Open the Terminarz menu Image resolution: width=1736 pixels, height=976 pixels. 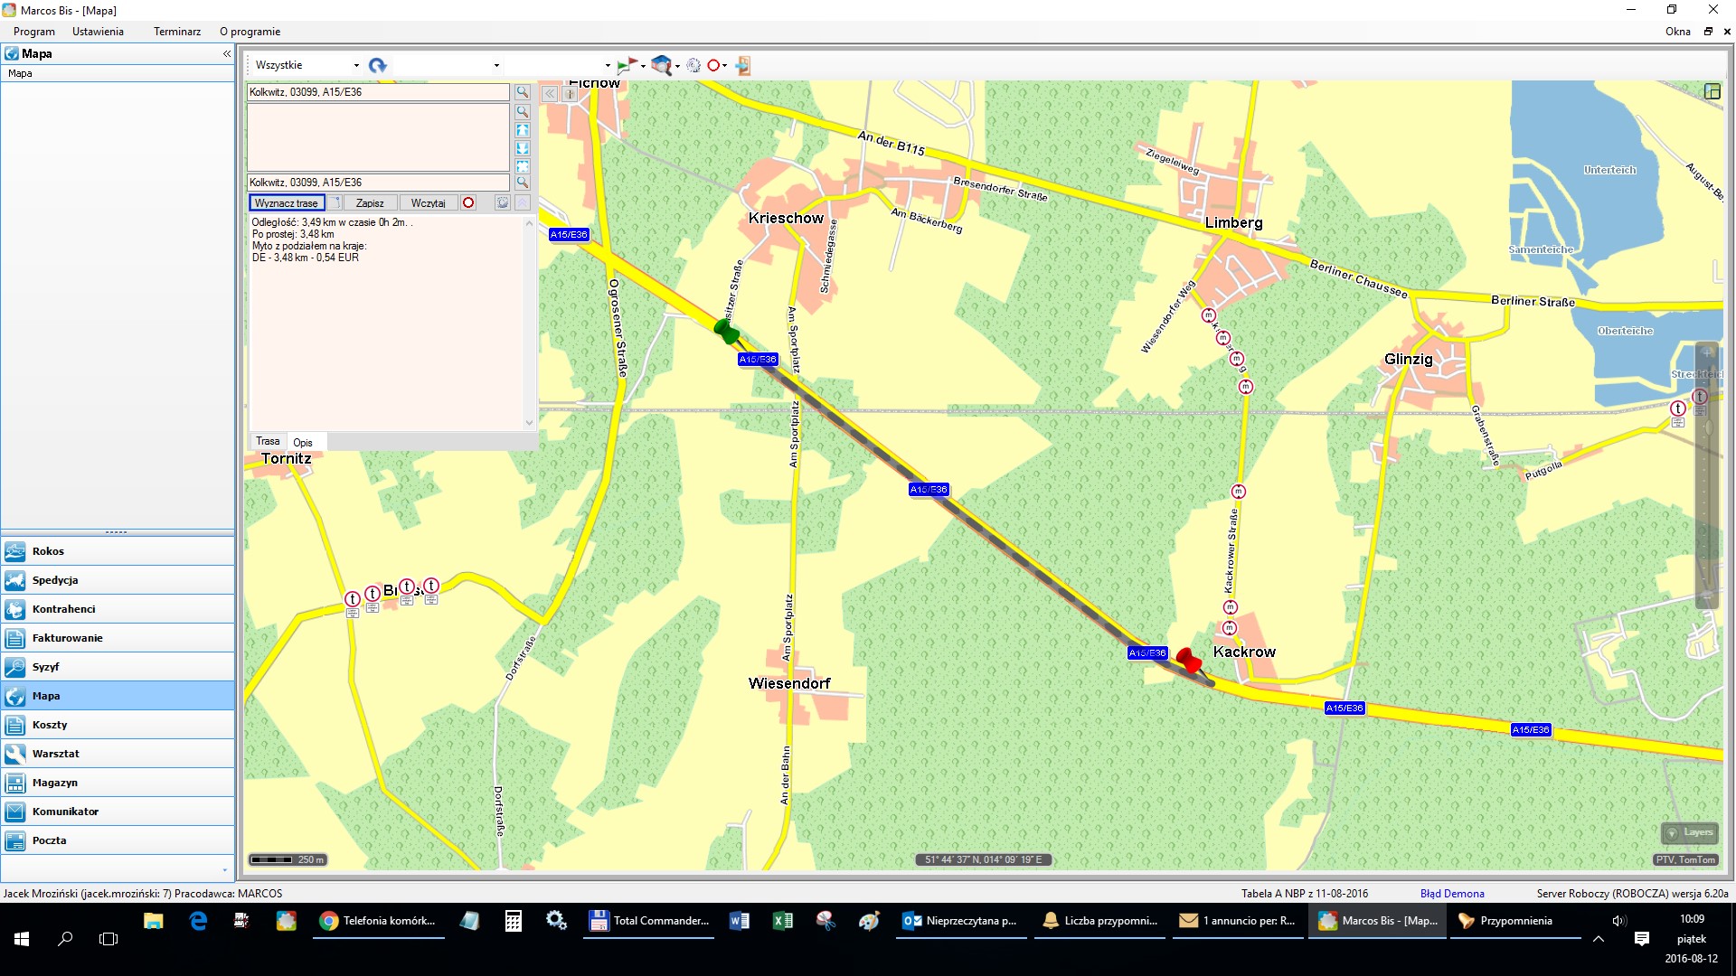pyautogui.click(x=177, y=32)
